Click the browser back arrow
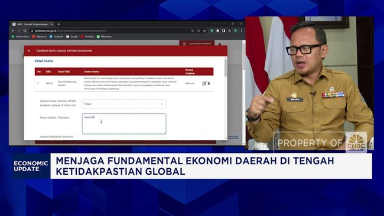384x216 pixels. (13, 31)
